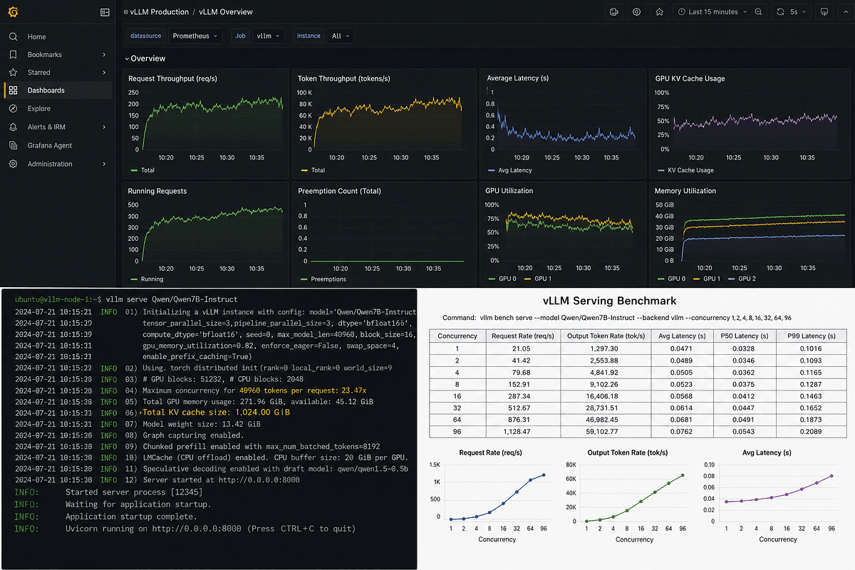The image size is (855, 570).
Task: Click the Preemption Count (Total) panel title
Action: [x=339, y=191]
